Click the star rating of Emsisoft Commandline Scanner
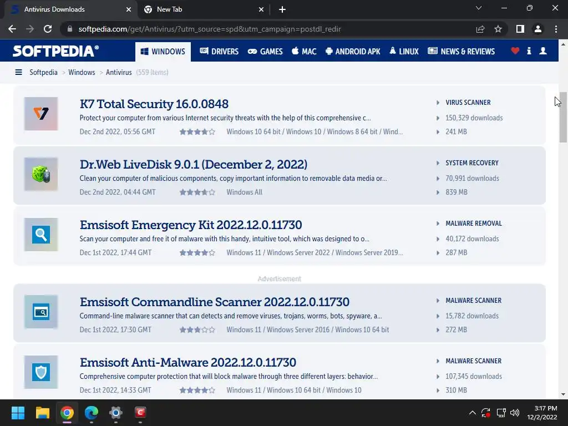The image size is (568, 426). pyautogui.click(x=197, y=330)
